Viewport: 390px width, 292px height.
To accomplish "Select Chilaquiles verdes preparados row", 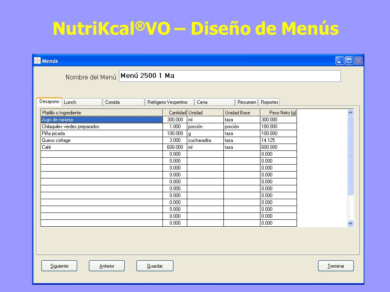I will coord(102,127).
